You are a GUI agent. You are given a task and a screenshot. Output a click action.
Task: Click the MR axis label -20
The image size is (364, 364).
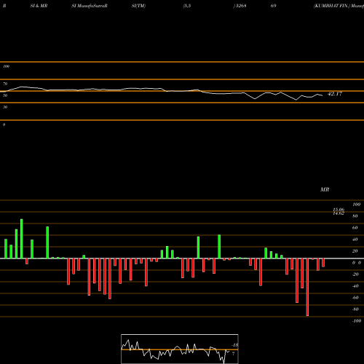(x=355, y=274)
